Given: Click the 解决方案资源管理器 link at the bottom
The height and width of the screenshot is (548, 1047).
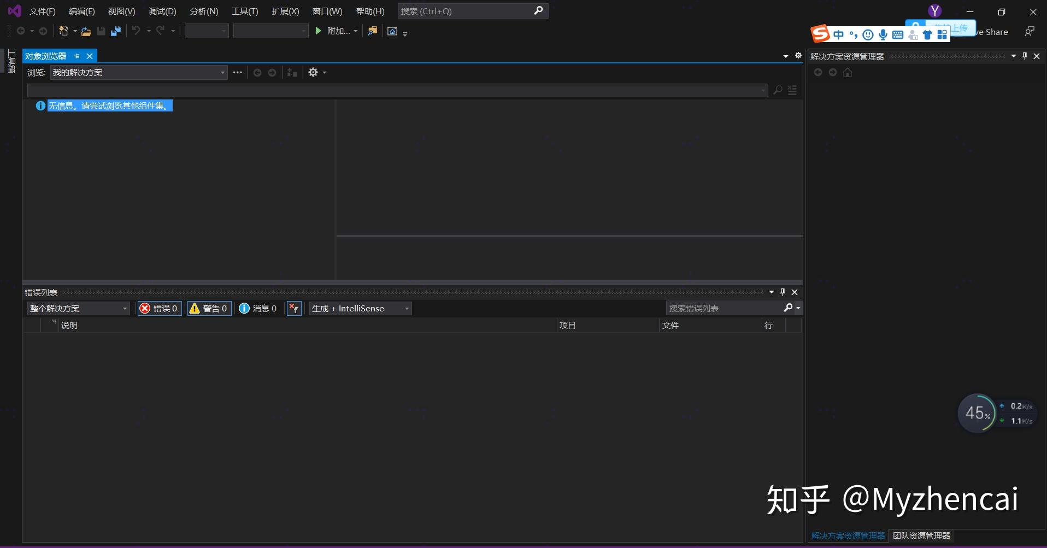Looking at the screenshot, I should click(848, 535).
